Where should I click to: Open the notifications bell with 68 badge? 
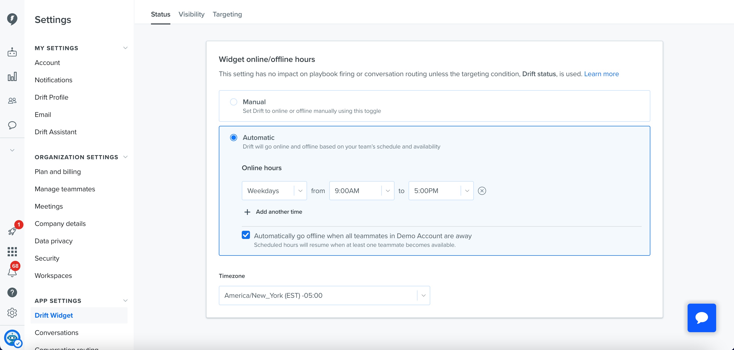tap(12, 272)
